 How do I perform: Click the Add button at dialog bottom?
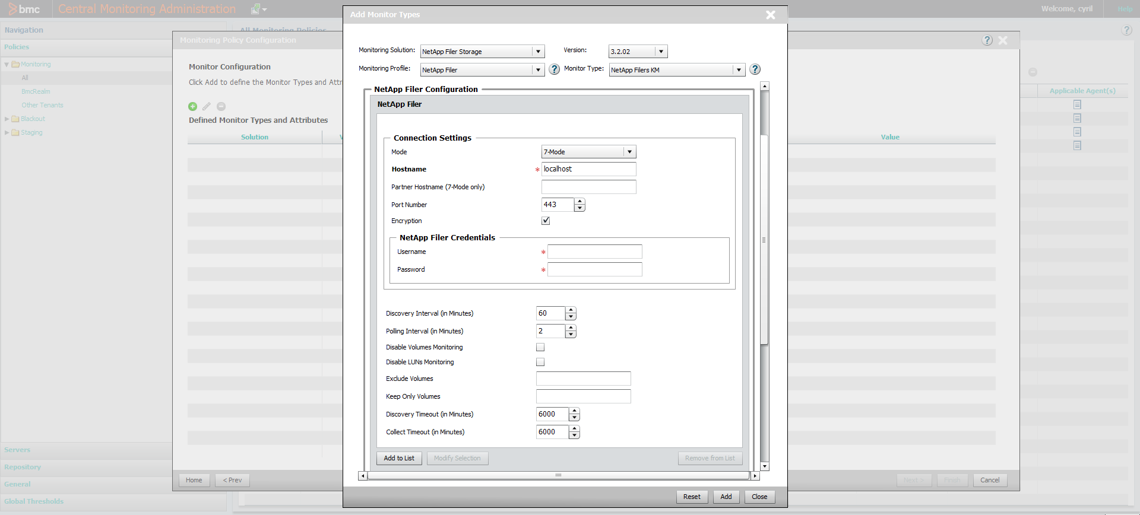click(x=726, y=497)
